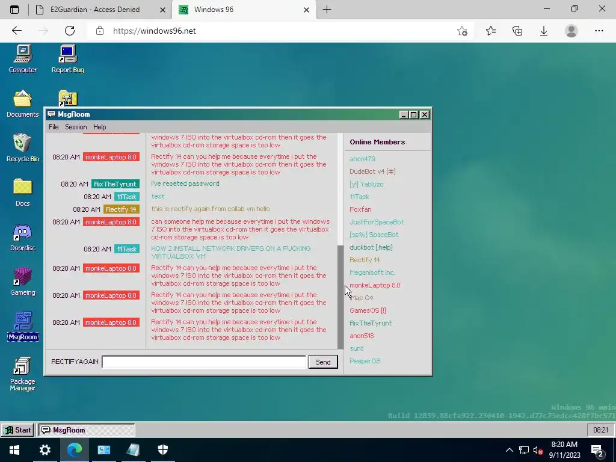Open the Documents folder icon
Screen dimensions: 616x462
[x=22, y=103]
